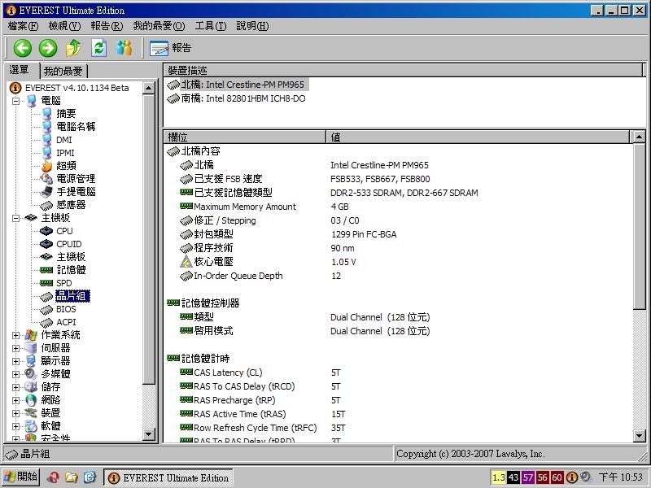
Task: Click the CPU chip icon in the tree
Action: pyautogui.click(x=46, y=231)
